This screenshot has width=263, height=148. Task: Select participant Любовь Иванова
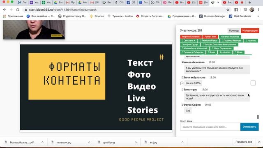pyautogui.click(x=231, y=41)
